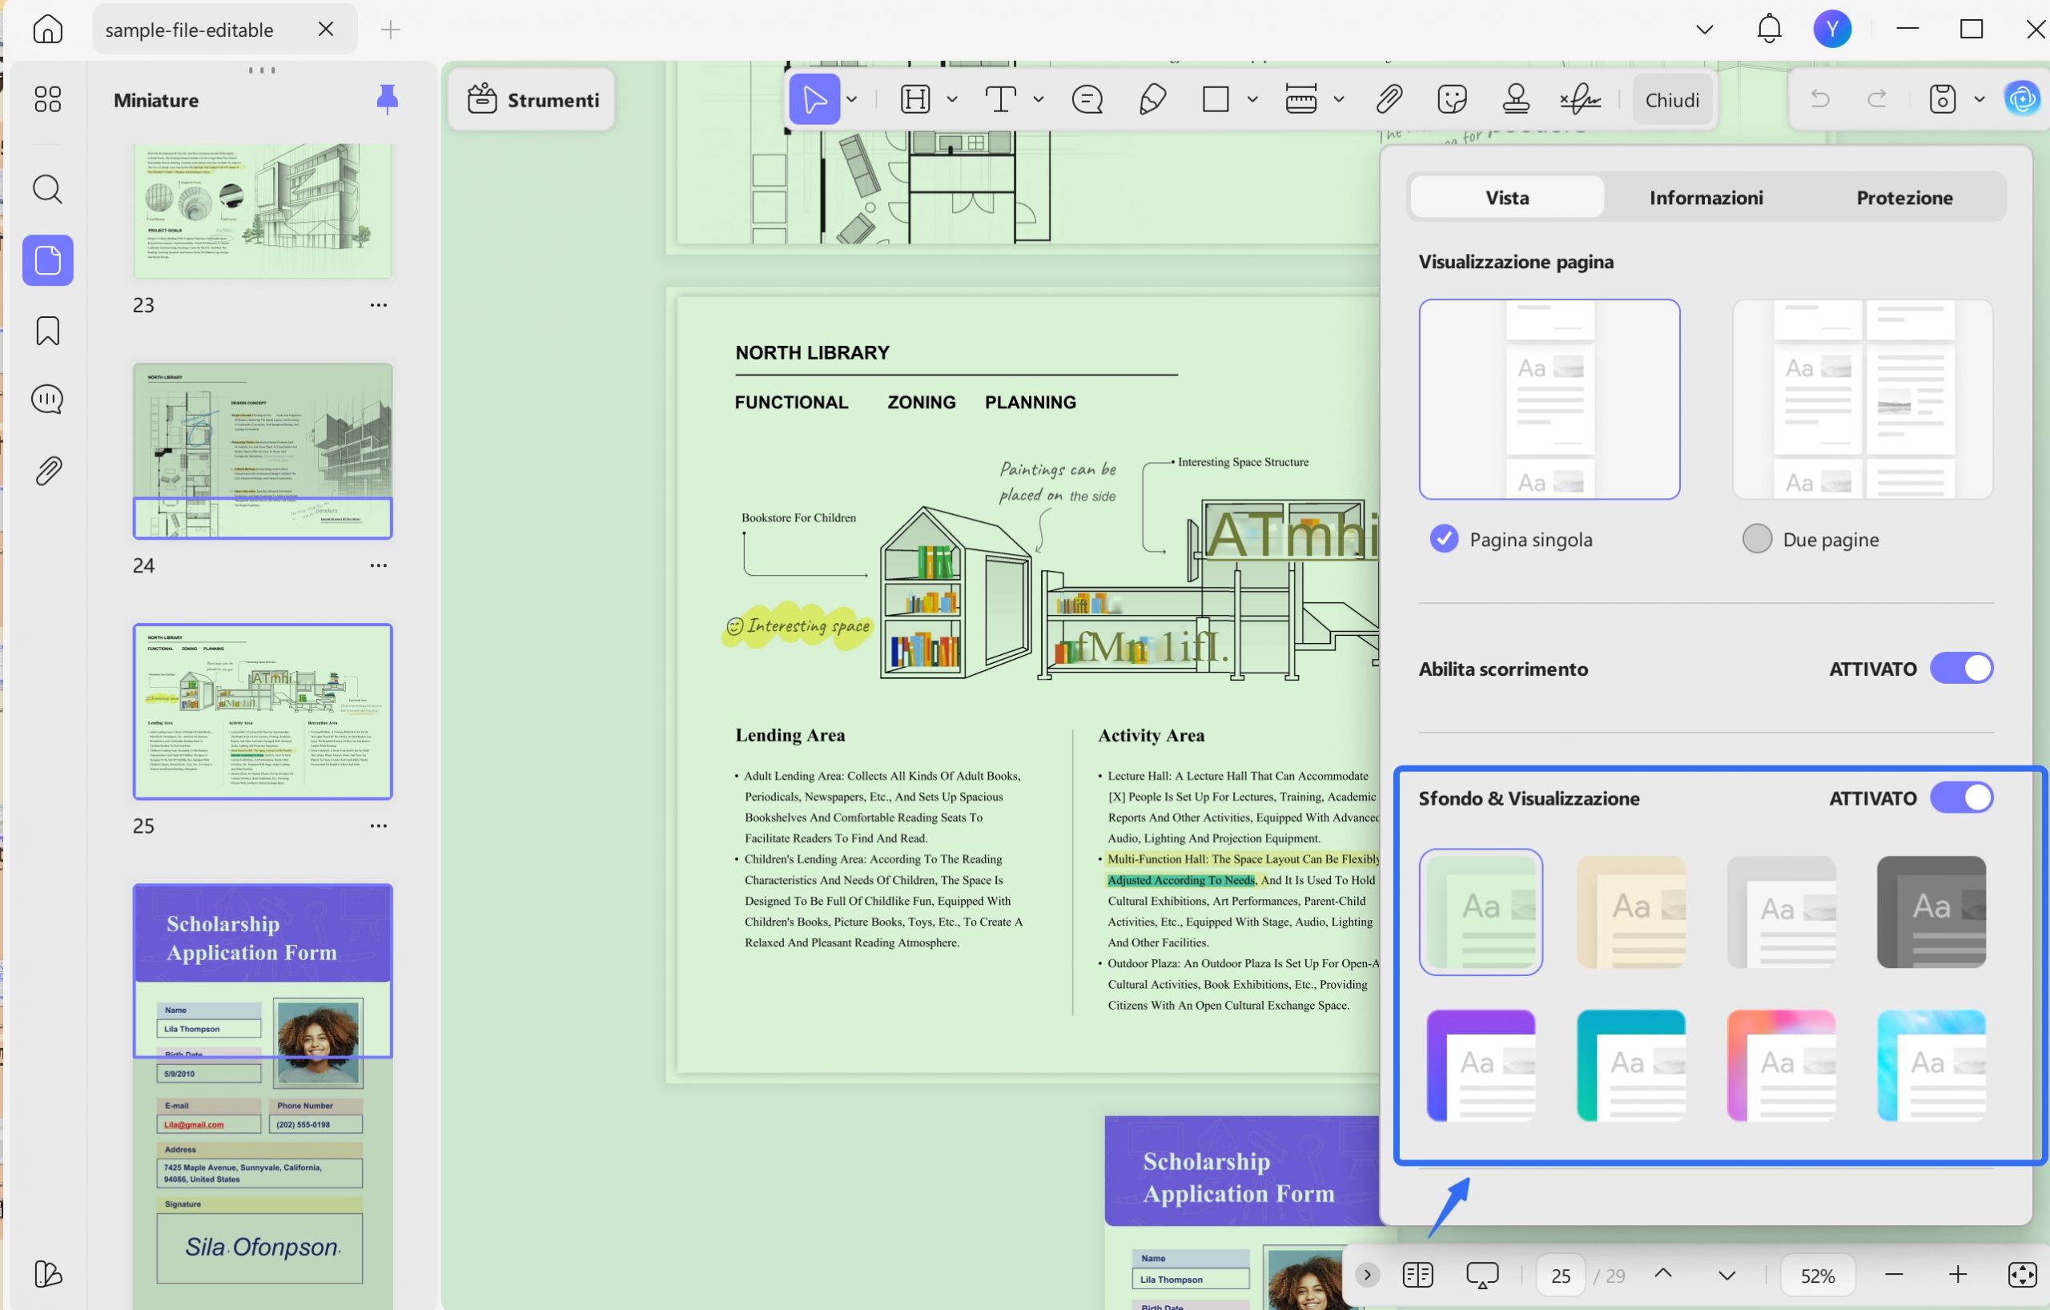Viewport: 2050px width, 1310px height.
Task: Switch to the Vista tab
Action: pyautogui.click(x=1507, y=198)
